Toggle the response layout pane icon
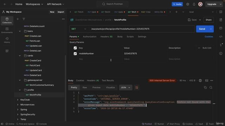225x126 pixels. [206, 80]
